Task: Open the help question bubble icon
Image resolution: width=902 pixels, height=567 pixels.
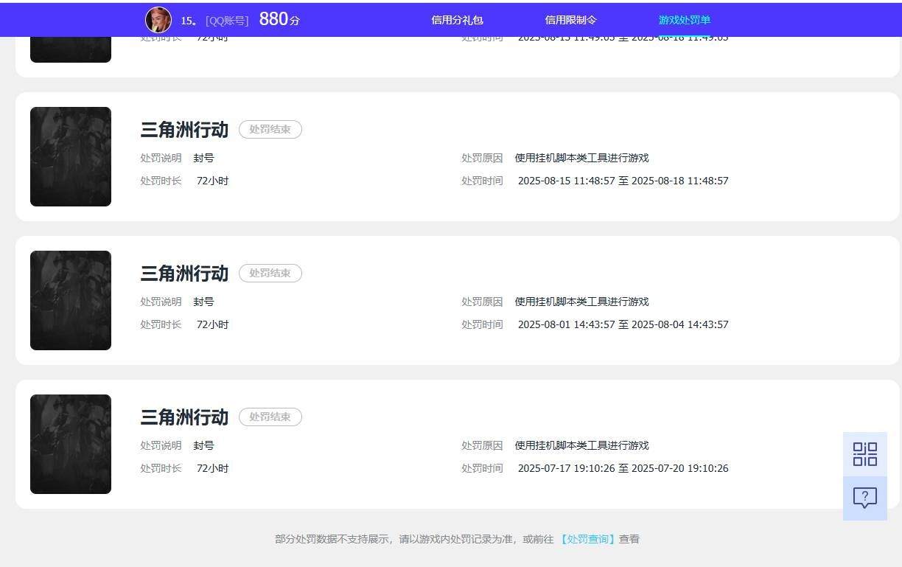Action: 865,498
